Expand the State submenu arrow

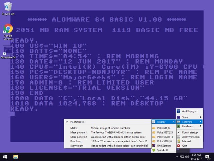201,117
